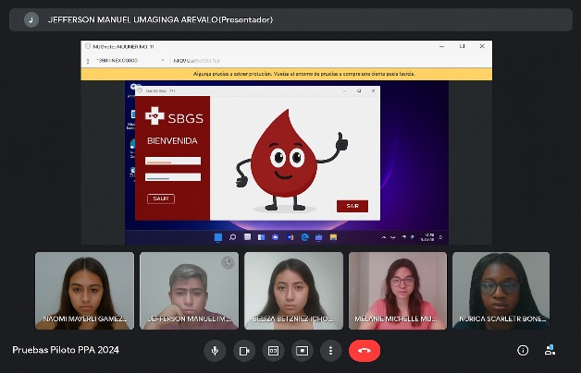Screen dimensions: 581x373
Task: Click the password field in login form
Action: [x=173, y=176]
